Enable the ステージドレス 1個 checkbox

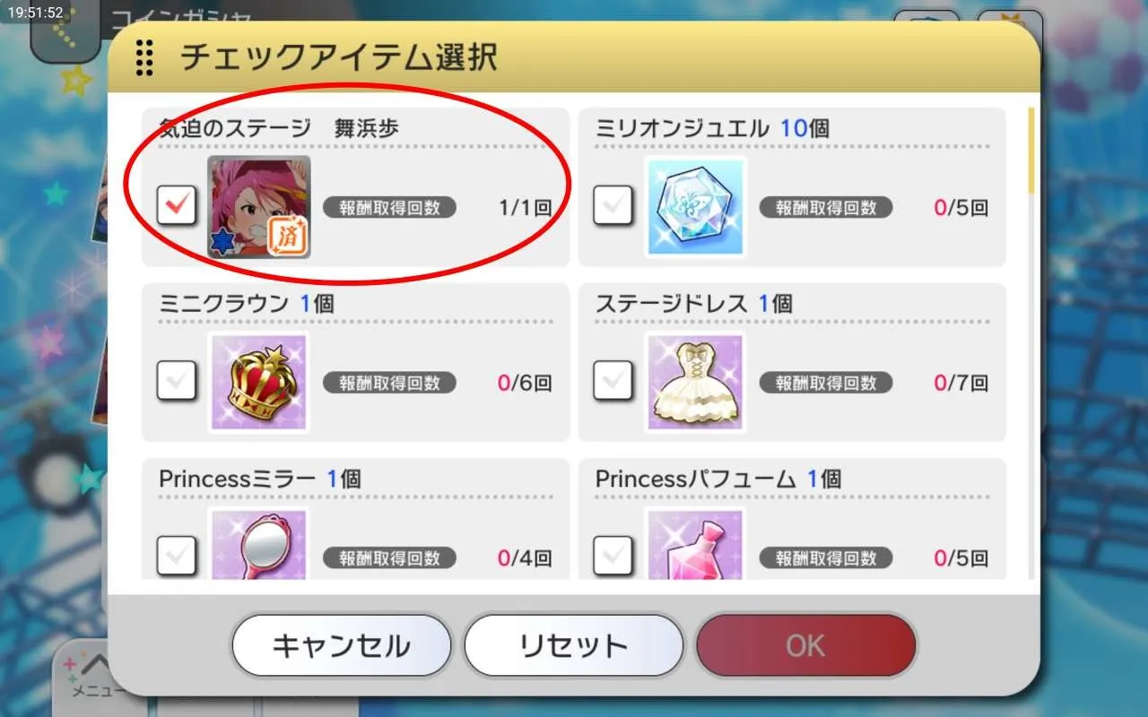click(613, 382)
